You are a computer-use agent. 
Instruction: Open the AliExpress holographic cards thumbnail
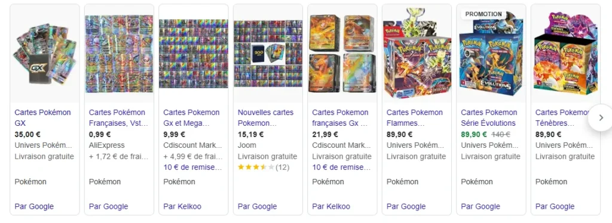[119, 54]
